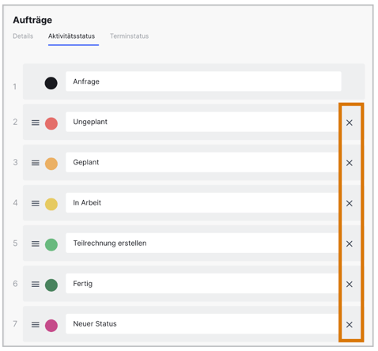Viewport: 378px width, 351px height.
Task: Open the black color swatch for Anfrage
Action: pos(51,83)
